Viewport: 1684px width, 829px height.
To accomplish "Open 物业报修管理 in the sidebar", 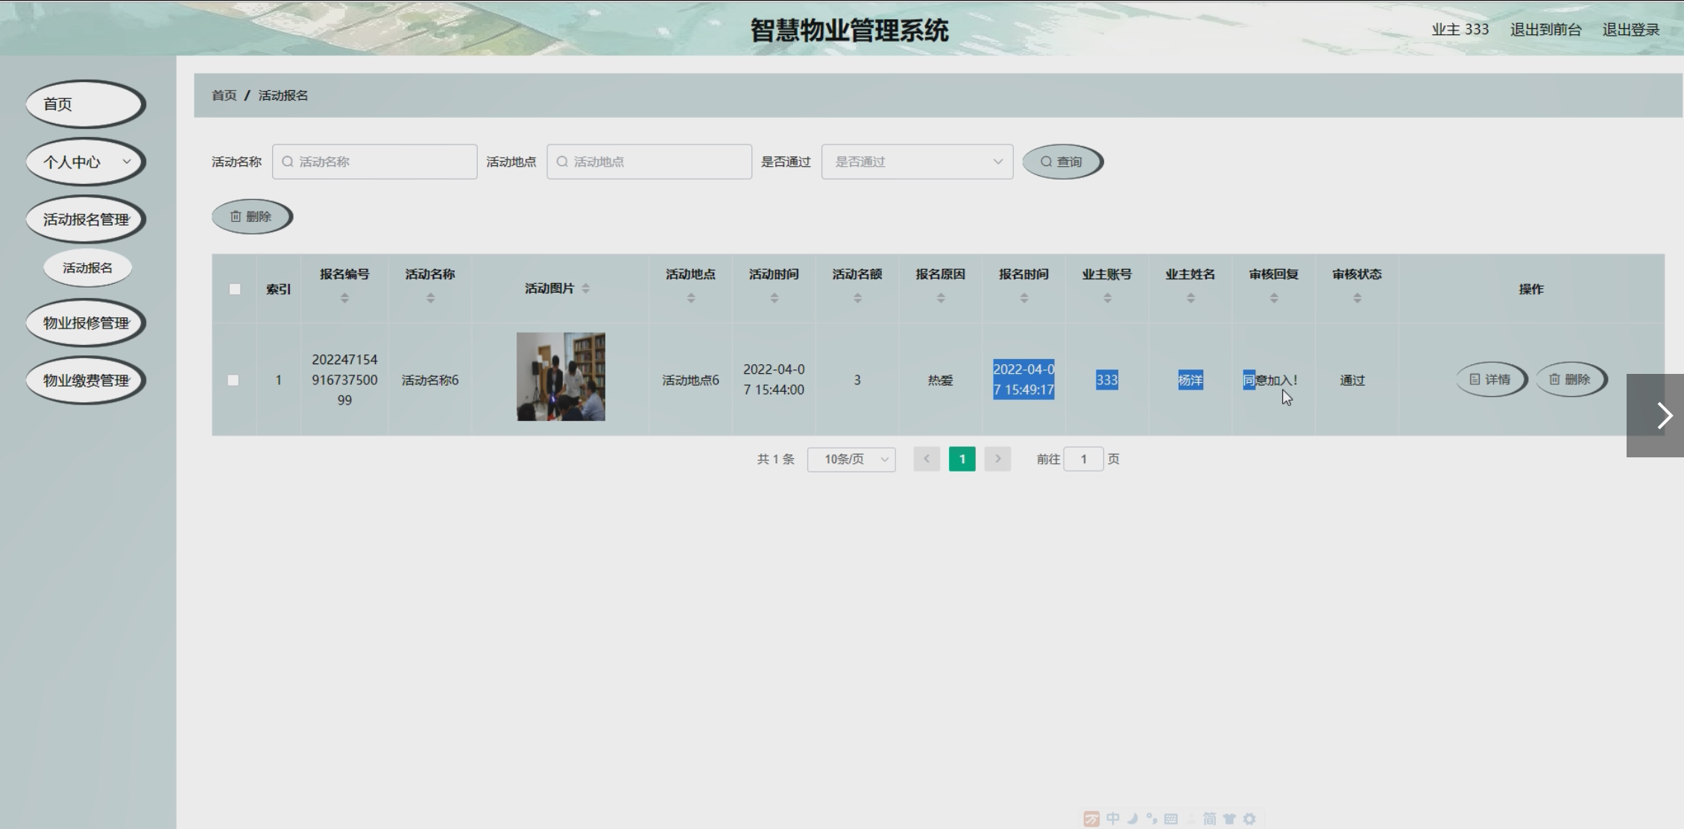I will [85, 323].
